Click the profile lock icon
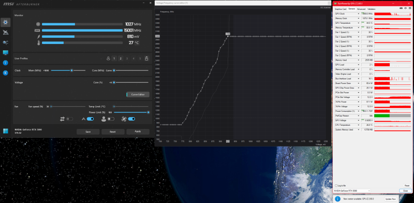Screen dimensions: 414x203 (x=146, y=59)
